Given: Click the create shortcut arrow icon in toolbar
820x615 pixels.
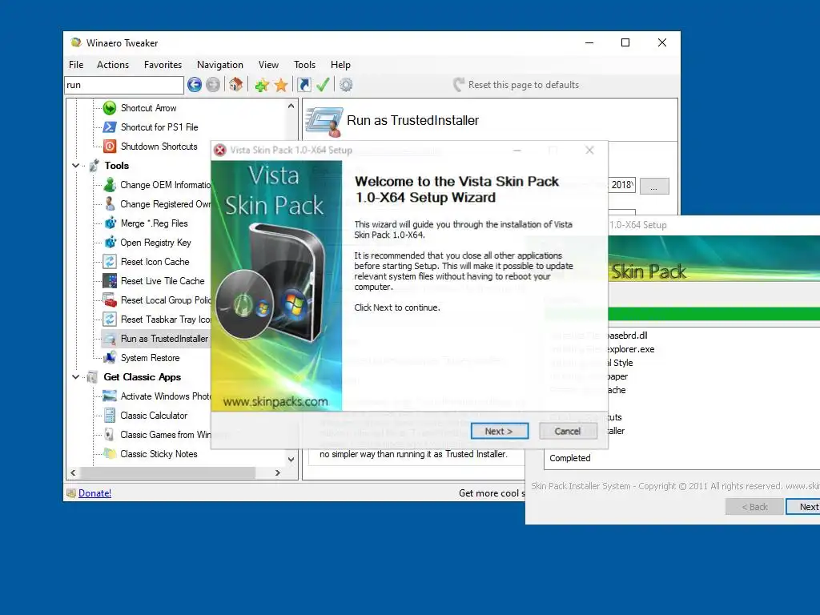Looking at the screenshot, I should [x=304, y=85].
